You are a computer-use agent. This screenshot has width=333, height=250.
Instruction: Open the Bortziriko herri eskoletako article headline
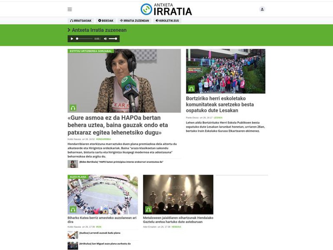point(220,105)
